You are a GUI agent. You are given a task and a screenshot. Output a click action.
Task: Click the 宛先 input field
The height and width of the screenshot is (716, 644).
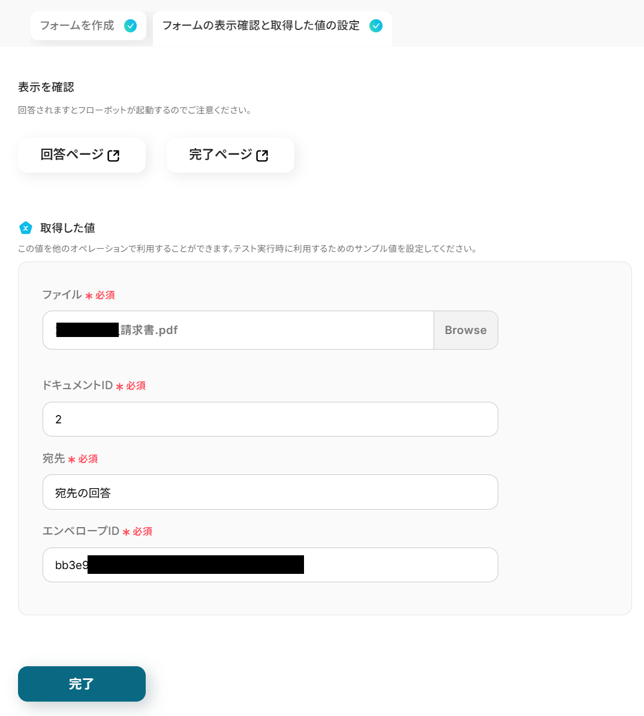point(270,492)
